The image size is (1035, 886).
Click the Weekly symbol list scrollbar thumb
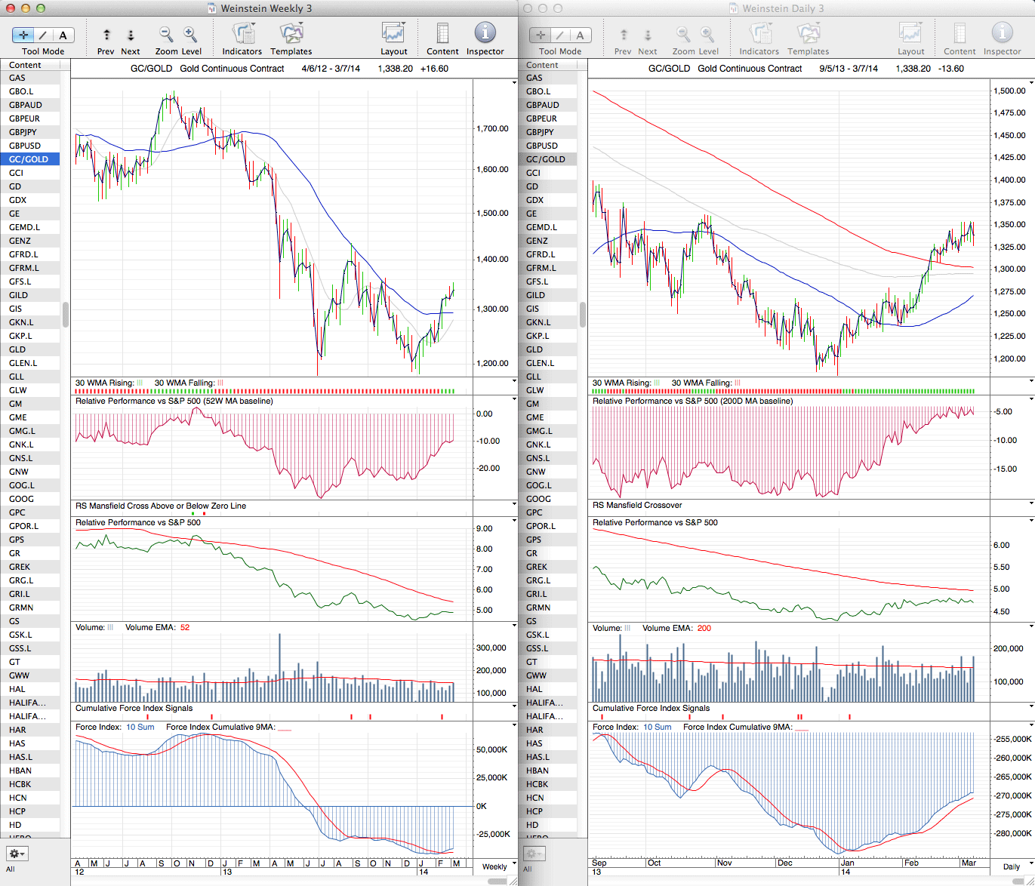coord(66,314)
